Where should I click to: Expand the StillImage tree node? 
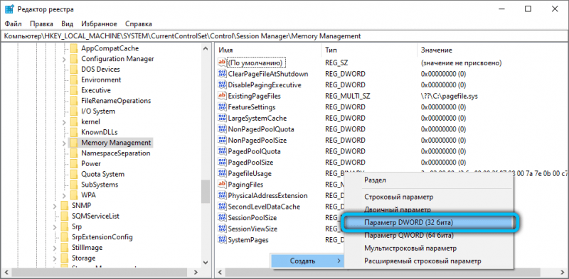(55, 248)
